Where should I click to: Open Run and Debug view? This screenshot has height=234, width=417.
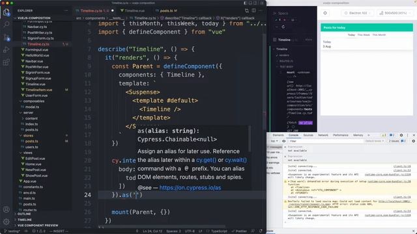point(7,49)
